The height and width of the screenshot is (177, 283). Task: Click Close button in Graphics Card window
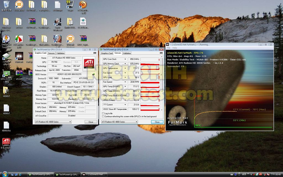[91, 122]
